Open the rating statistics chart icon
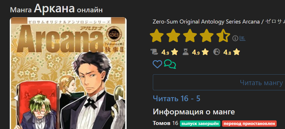 (x=243, y=38)
